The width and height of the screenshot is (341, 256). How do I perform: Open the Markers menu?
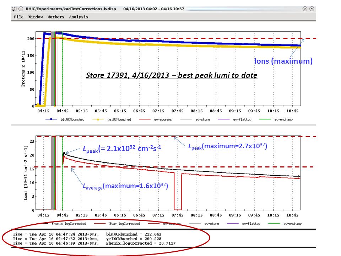tap(56, 17)
